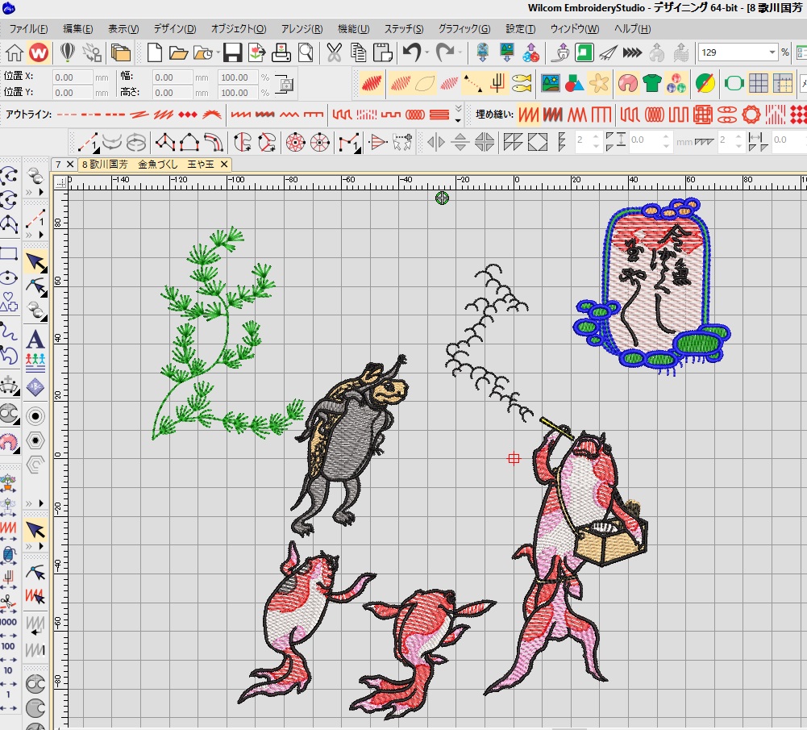807x730 pixels.
Task: Click the curved column input tool icon
Action: (x=214, y=142)
